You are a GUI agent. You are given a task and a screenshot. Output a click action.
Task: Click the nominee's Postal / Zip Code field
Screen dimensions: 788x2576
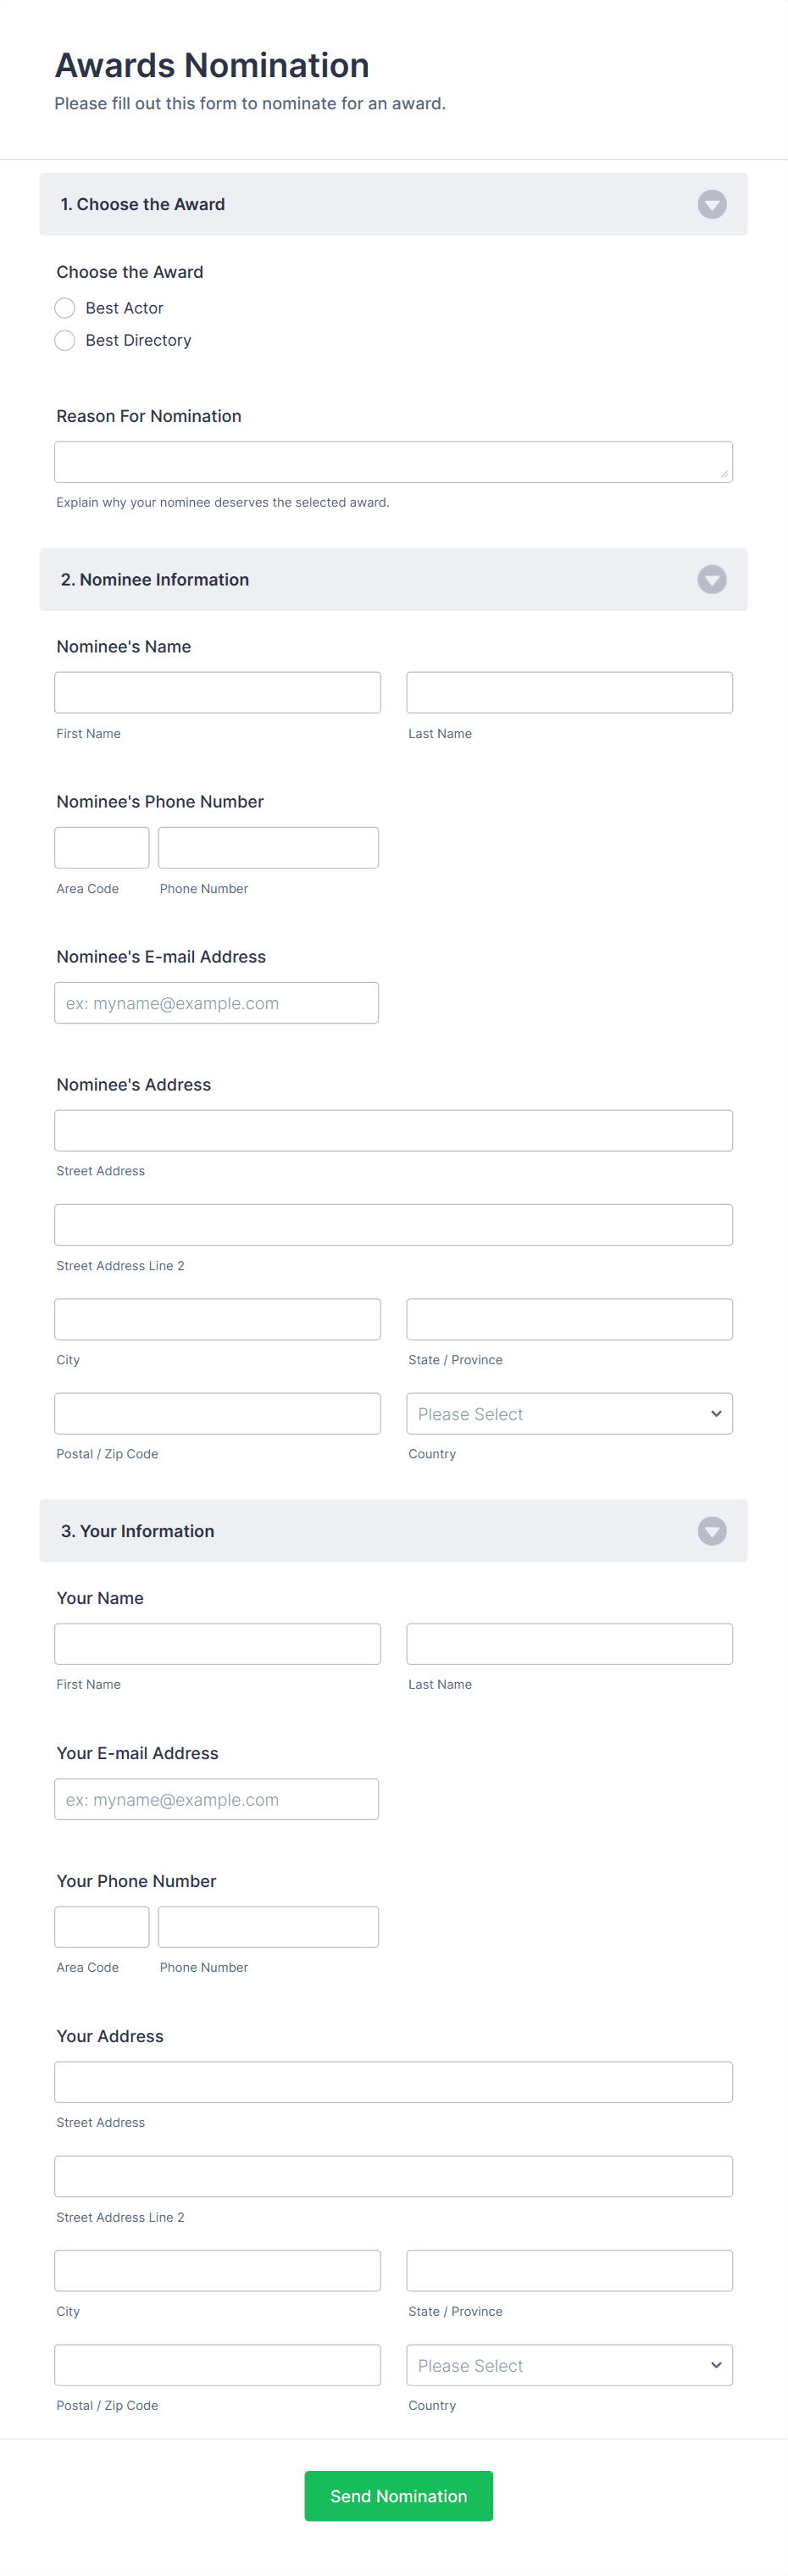click(x=217, y=1413)
